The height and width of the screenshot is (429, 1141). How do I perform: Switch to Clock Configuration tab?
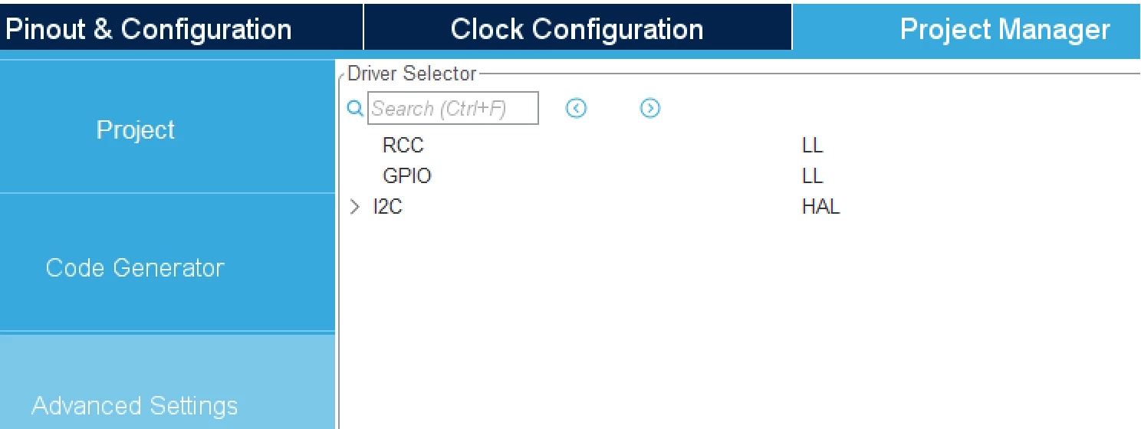click(x=577, y=29)
